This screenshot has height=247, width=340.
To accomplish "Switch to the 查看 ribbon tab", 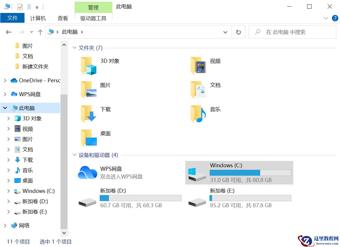I will click(x=63, y=18).
